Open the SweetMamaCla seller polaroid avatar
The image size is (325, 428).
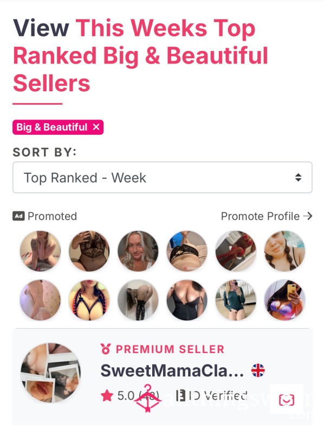[x=50, y=373]
